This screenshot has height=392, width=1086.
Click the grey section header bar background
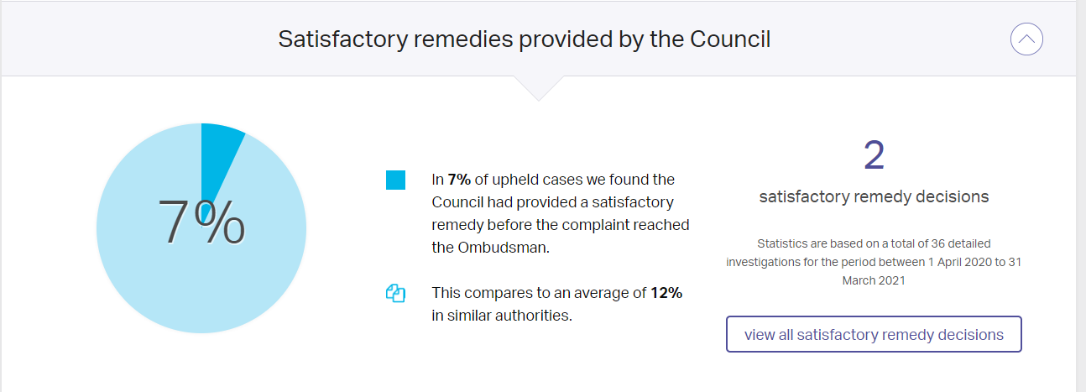(538, 39)
